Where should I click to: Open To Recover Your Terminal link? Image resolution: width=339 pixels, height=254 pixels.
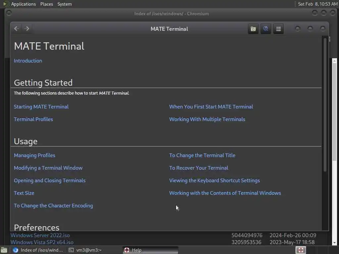[199, 168]
